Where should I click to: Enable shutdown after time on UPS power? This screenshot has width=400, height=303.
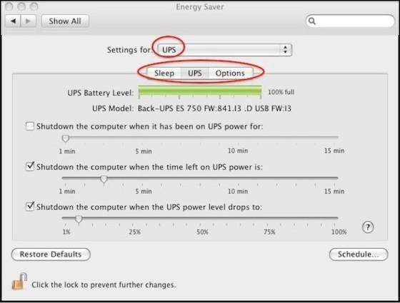pyautogui.click(x=30, y=126)
